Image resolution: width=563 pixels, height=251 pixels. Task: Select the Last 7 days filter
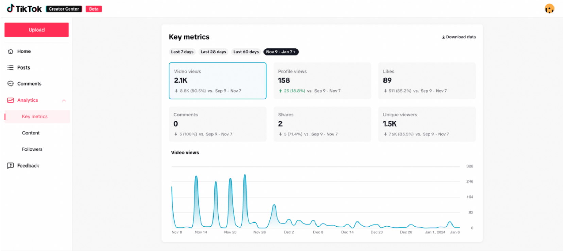coord(182,52)
